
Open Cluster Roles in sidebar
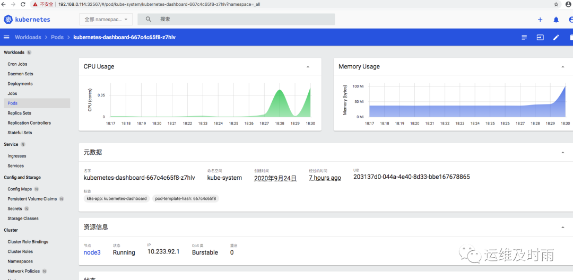(20, 251)
